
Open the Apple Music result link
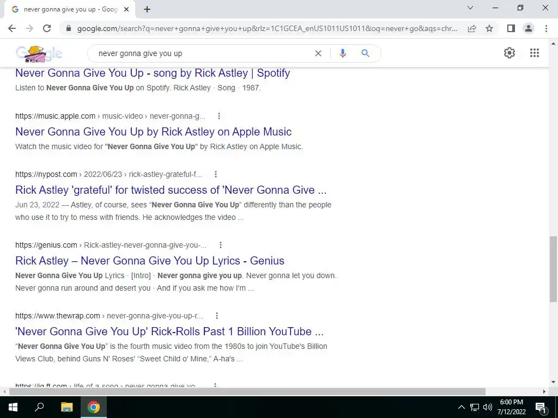pyautogui.click(x=153, y=132)
